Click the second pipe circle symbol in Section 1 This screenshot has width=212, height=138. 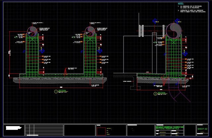point(90,31)
